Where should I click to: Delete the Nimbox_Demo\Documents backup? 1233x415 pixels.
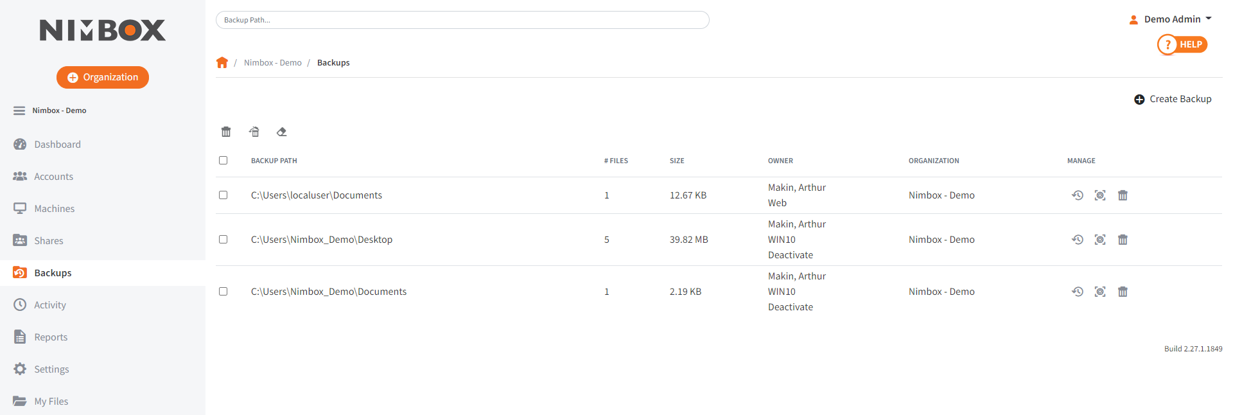1123,292
